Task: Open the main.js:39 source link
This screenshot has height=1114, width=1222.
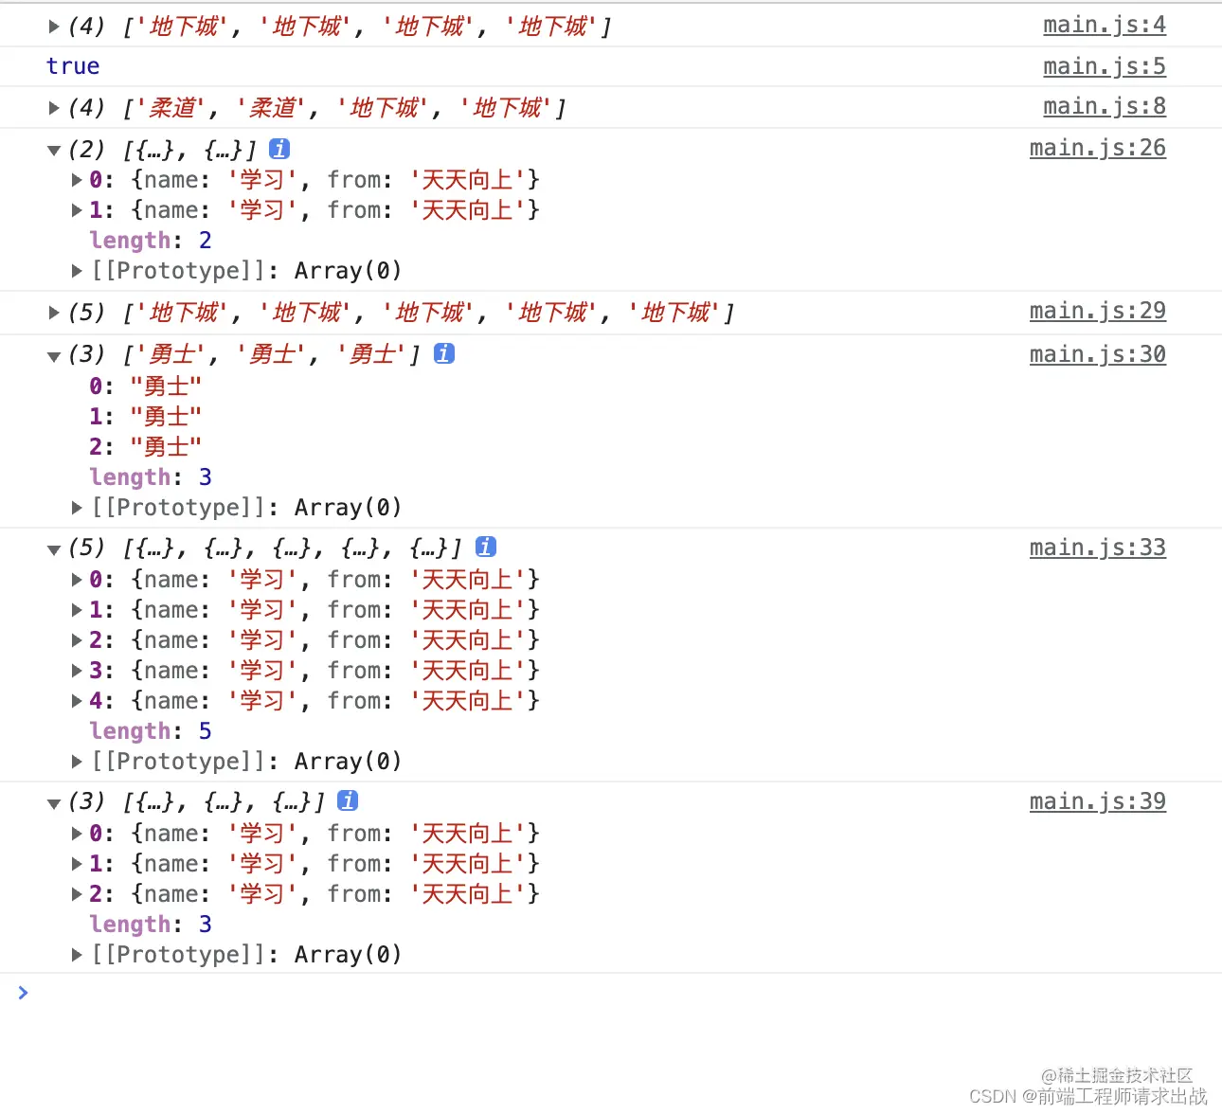Action: 1098,801
